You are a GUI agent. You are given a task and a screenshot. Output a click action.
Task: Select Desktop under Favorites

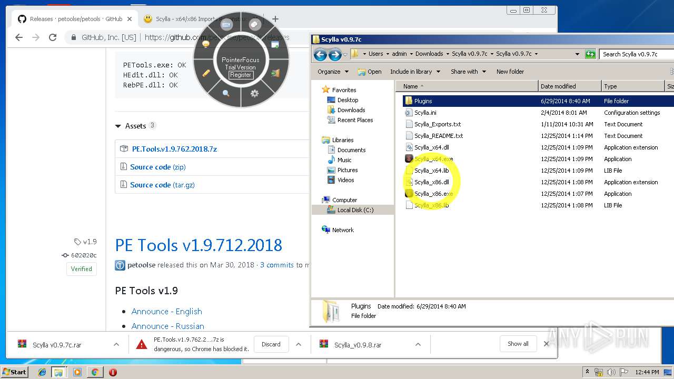[x=348, y=100]
